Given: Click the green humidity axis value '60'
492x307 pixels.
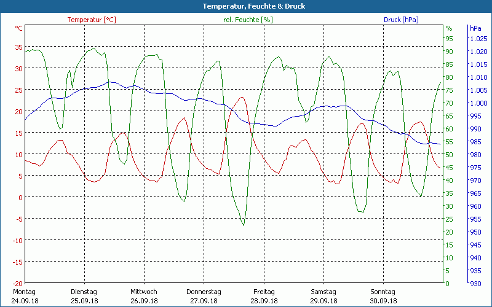Looking at the screenshot, I should click(450, 129).
